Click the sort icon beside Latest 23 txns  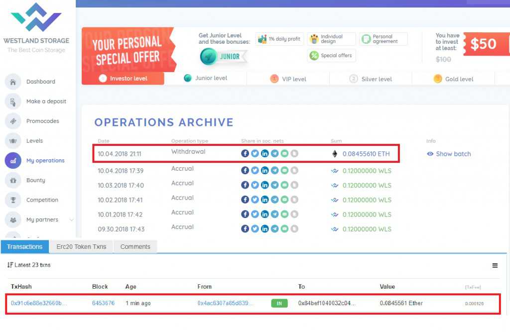(10, 265)
